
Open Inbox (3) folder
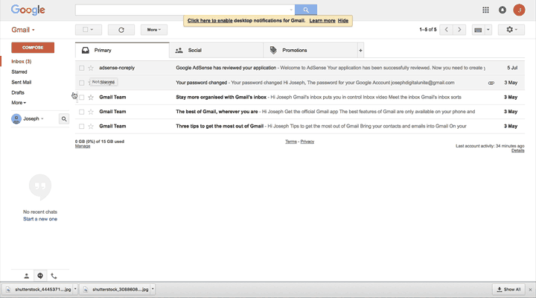21,62
